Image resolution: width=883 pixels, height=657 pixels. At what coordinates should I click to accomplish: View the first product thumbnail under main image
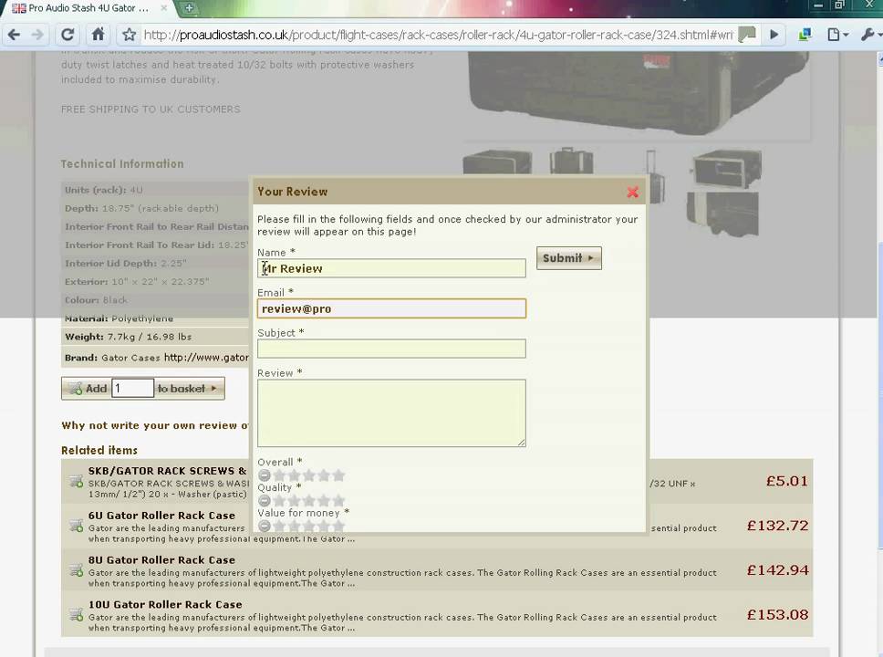pyautogui.click(x=497, y=162)
